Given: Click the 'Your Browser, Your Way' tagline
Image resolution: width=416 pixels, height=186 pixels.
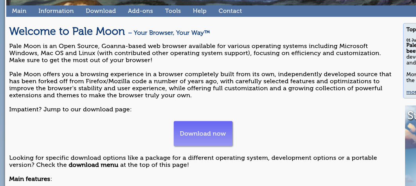Looking at the screenshot, I should coord(172,32).
